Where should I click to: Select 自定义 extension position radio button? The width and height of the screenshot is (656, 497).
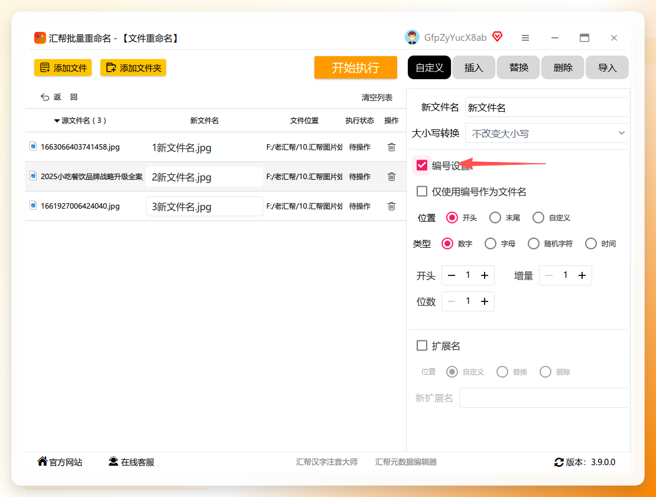point(452,372)
